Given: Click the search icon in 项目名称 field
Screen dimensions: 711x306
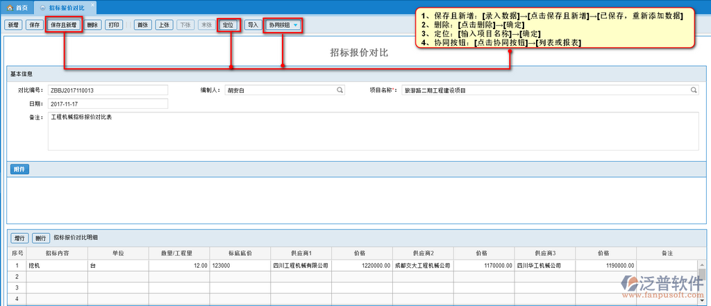Looking at the screenshot, I should [693, 90].
